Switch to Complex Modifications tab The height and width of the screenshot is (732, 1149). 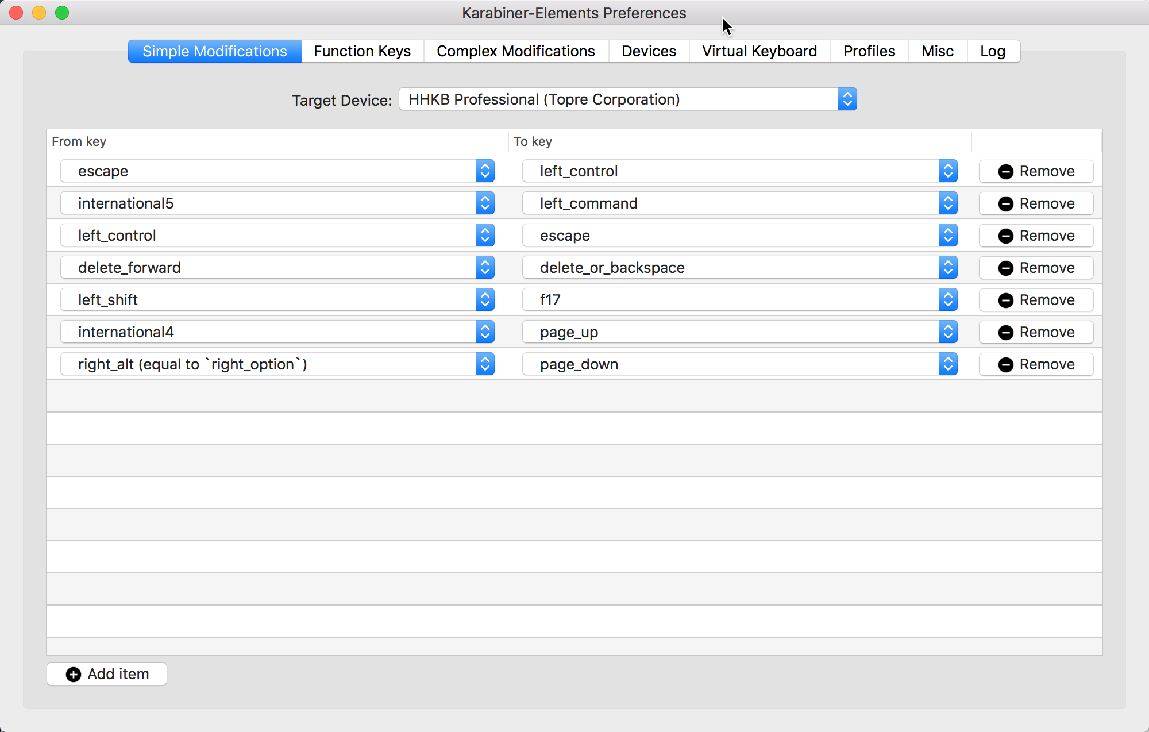click(x=515, y=51)
